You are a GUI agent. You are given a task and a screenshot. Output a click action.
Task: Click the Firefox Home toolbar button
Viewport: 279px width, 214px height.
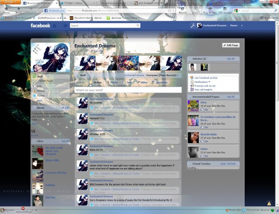click(x=6, y=10)
